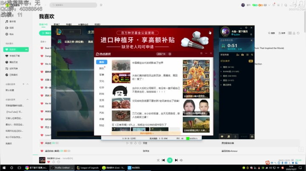Open the 试听列表 listening queue
Image resolution: width=306 pixels, height=171 pixels.
pos(12,69)
